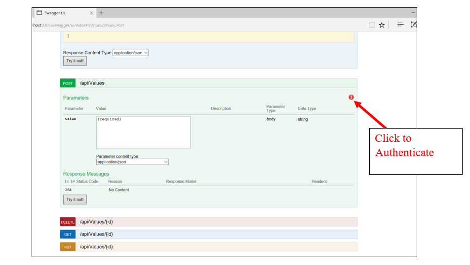Image resolution: width=470 pixels, height=265 pixels.
Task: Click the Data Type column header
Action: click(x=307, y=108)
